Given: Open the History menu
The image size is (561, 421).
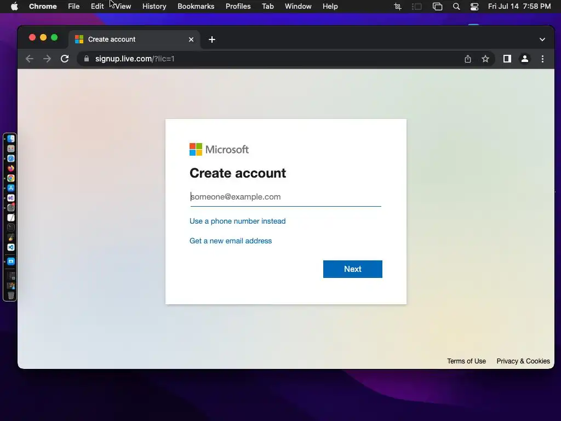Looking at the screenshot, I should (x=154, y=7).
